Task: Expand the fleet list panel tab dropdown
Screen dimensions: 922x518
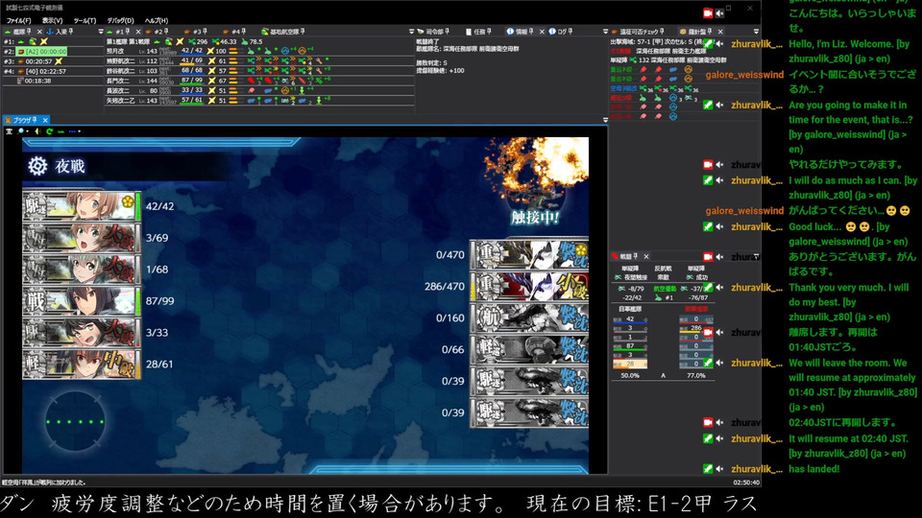Action: [x=101, y=32]
